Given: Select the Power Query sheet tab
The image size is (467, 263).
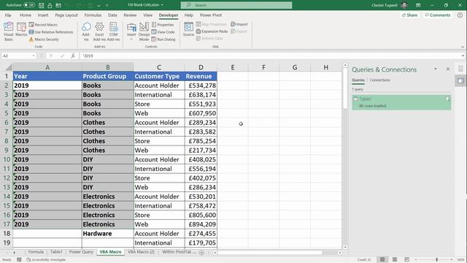Looking at the screenshot, I should tap(81, 252).
